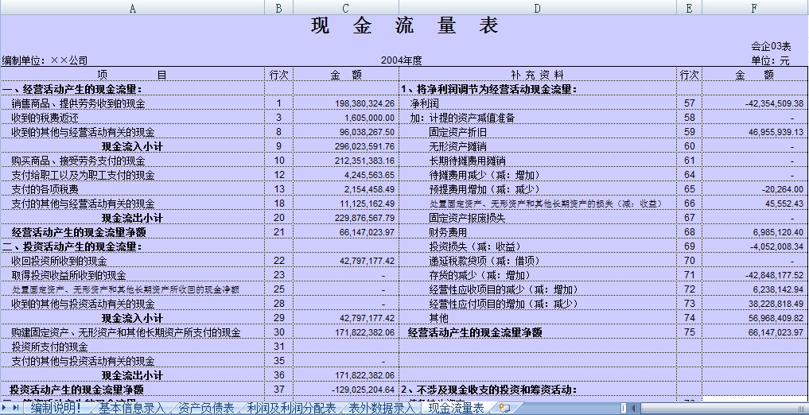809x415 pixels.
Task: Select amount 2,154,458.49 cell
Action: (x=346, y=189)
